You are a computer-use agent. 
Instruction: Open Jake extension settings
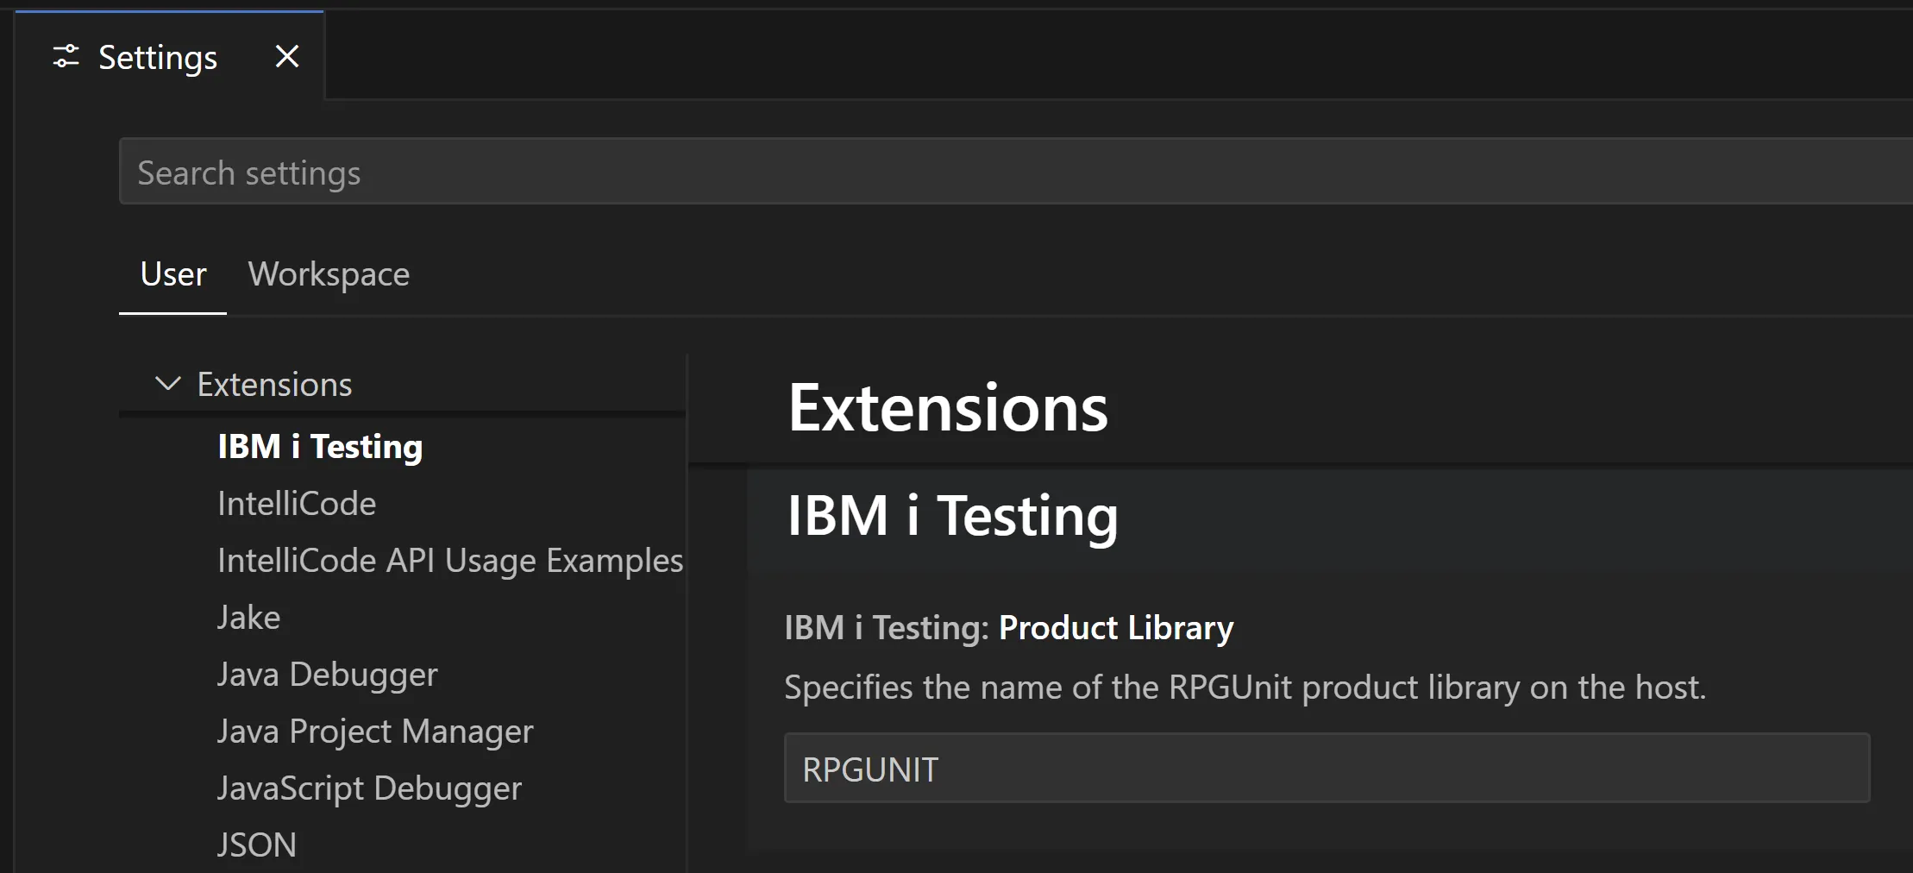point(248,618)
